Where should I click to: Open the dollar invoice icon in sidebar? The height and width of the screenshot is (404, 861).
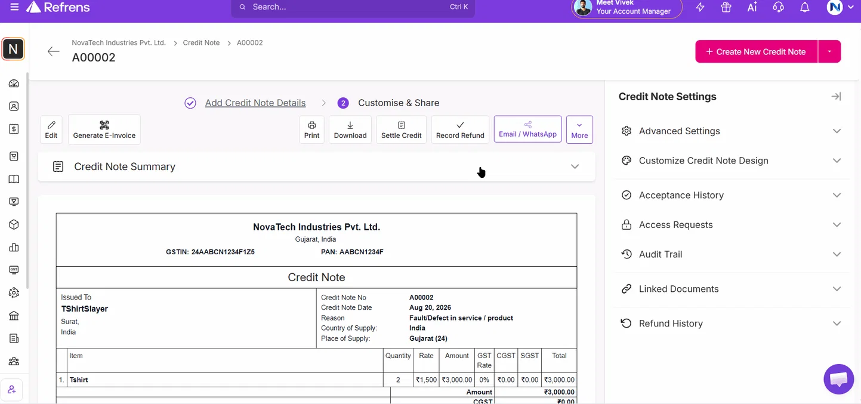pos(14,129)
